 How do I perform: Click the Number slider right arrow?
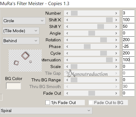[x=116, y=13]
